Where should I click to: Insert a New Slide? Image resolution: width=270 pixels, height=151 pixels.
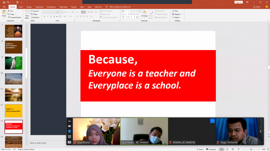point(27,13)
